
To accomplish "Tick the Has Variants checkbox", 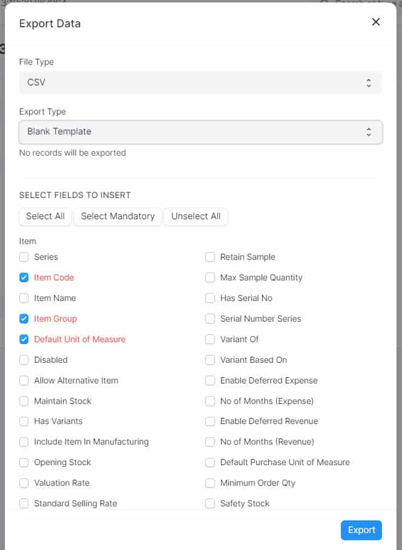I will pos(24,421).
